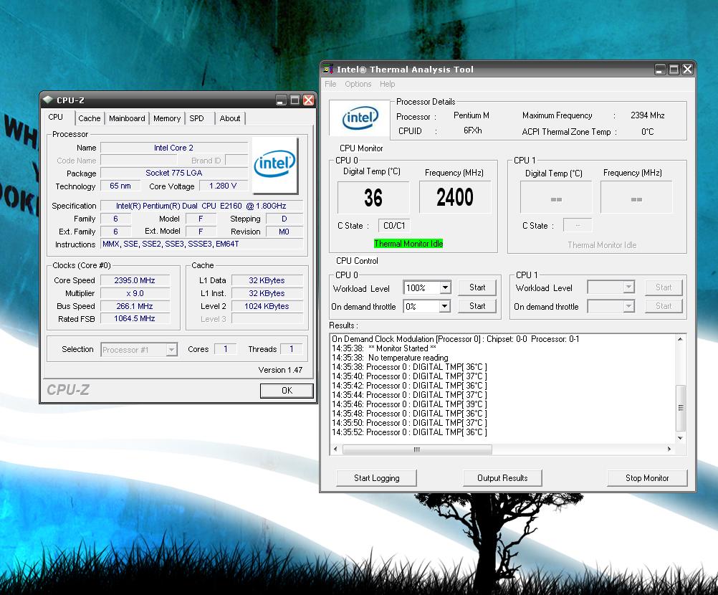Open the About tab in CPU-Z
This screenshot has width=718, height=595.
point(230,118)
